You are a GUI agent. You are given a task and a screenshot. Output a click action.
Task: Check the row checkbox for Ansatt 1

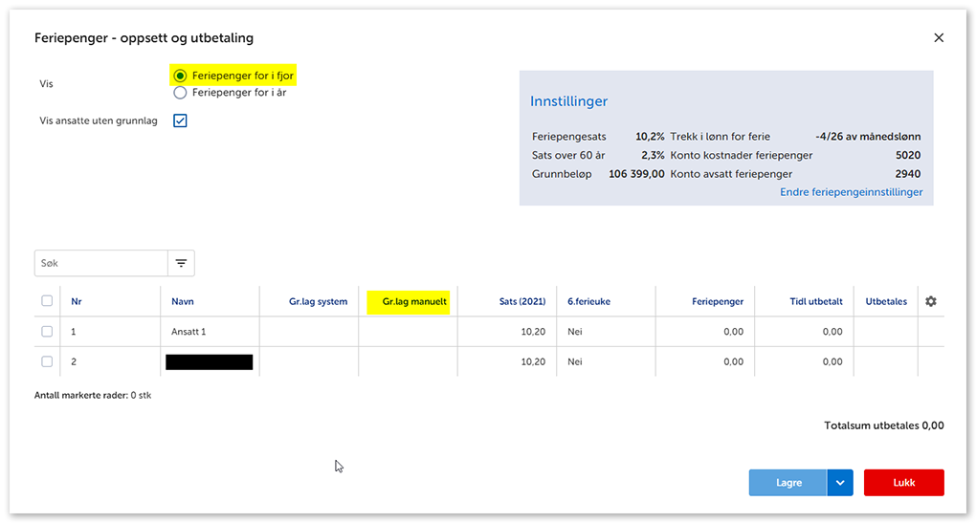click(x=47, y=332)
